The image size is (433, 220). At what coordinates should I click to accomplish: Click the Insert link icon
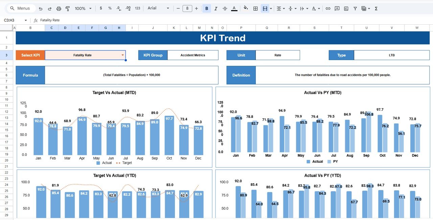coord(328,8)
